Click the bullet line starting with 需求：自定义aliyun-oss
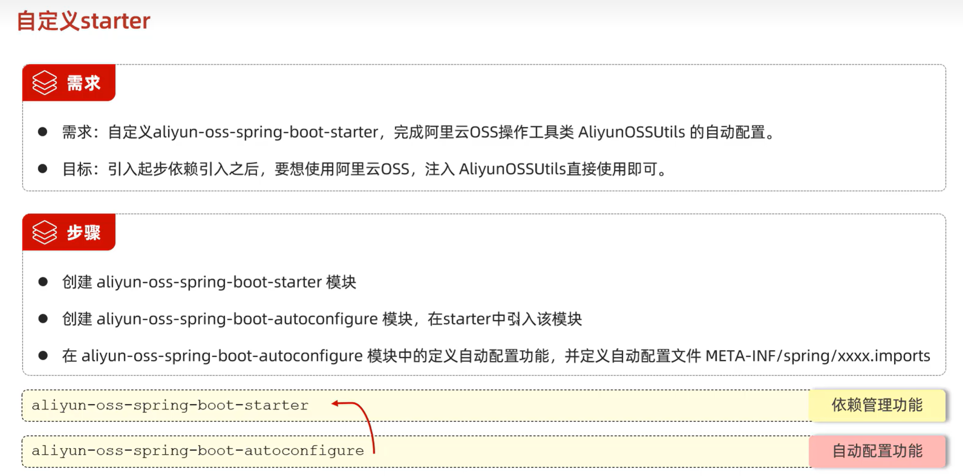 pyautogui.click(x=419, y=132)
